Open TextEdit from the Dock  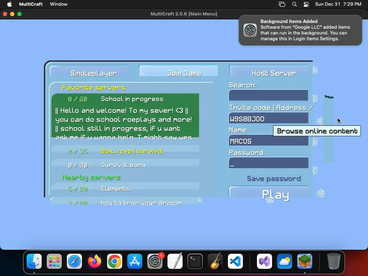[x=175, y=261]
